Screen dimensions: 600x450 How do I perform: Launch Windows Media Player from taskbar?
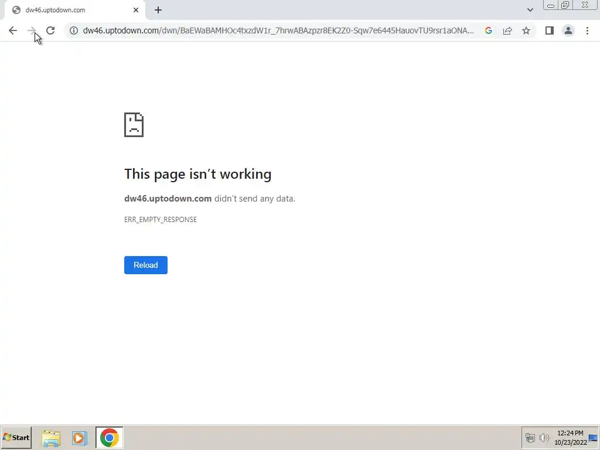[80, 438]
